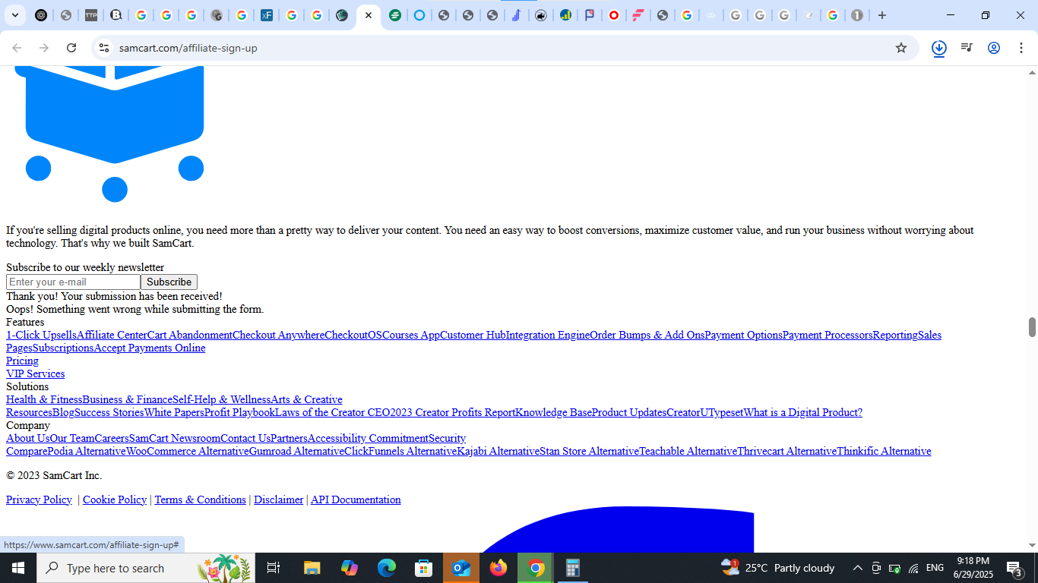Open the Checkout Anywhere link
This screenshot has height=583, width=1038.
(278, 335)
